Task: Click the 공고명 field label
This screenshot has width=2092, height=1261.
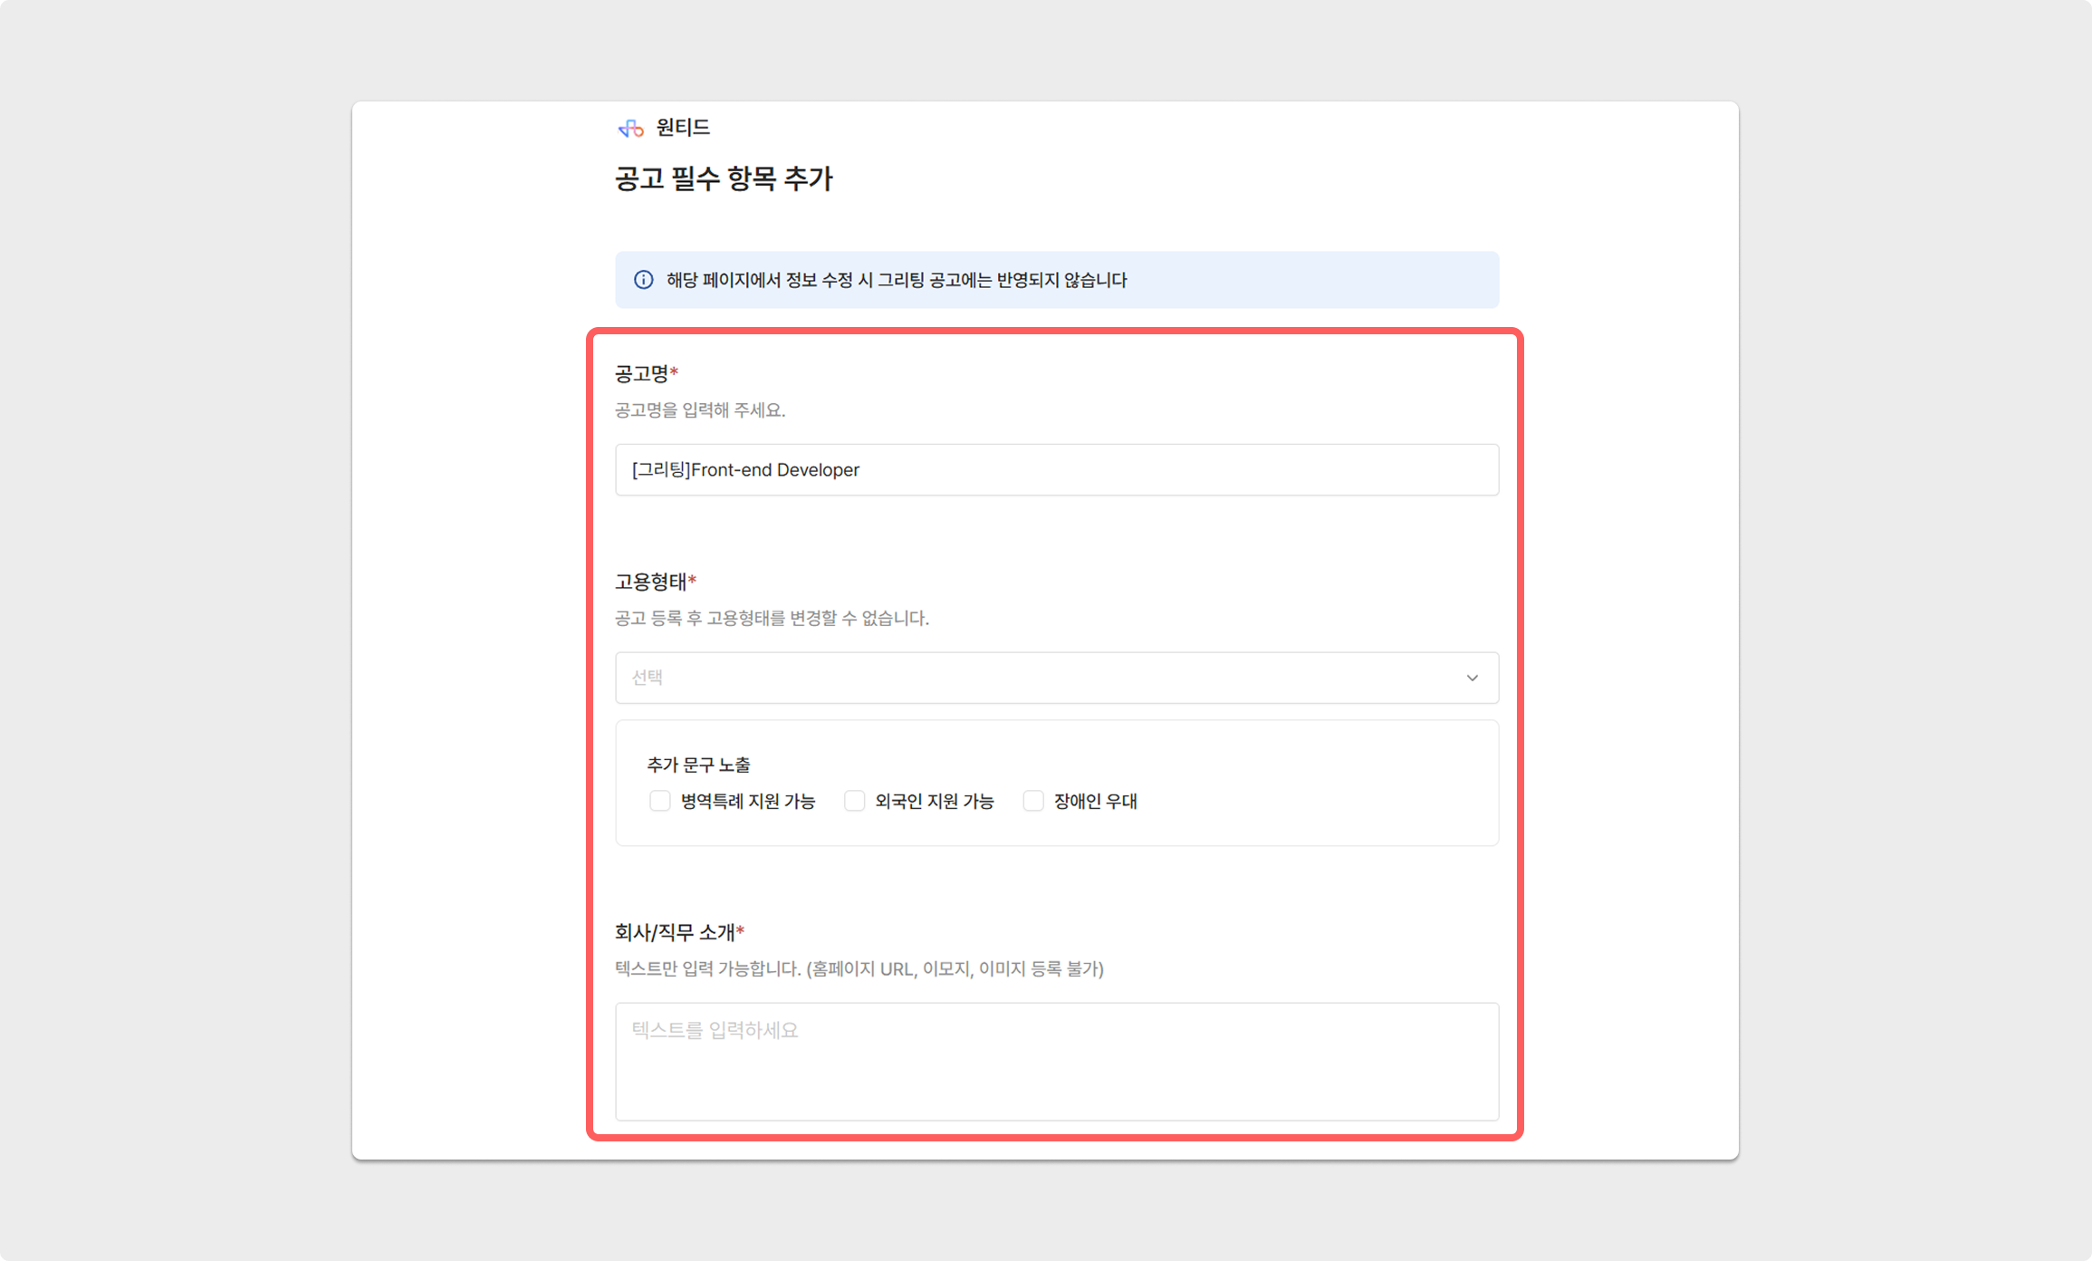Action: (641, 373)
